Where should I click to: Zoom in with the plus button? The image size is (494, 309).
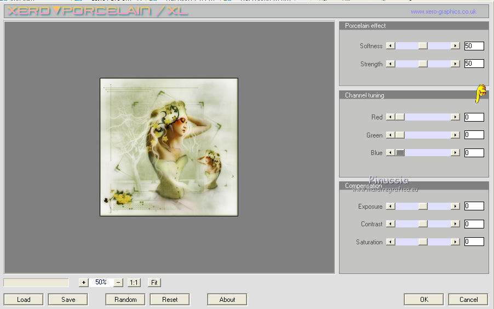point(83,283)
